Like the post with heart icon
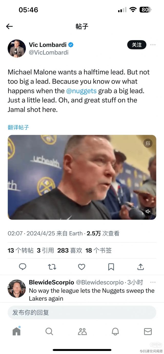Screen dimensions: 164x354 [81, 267]
